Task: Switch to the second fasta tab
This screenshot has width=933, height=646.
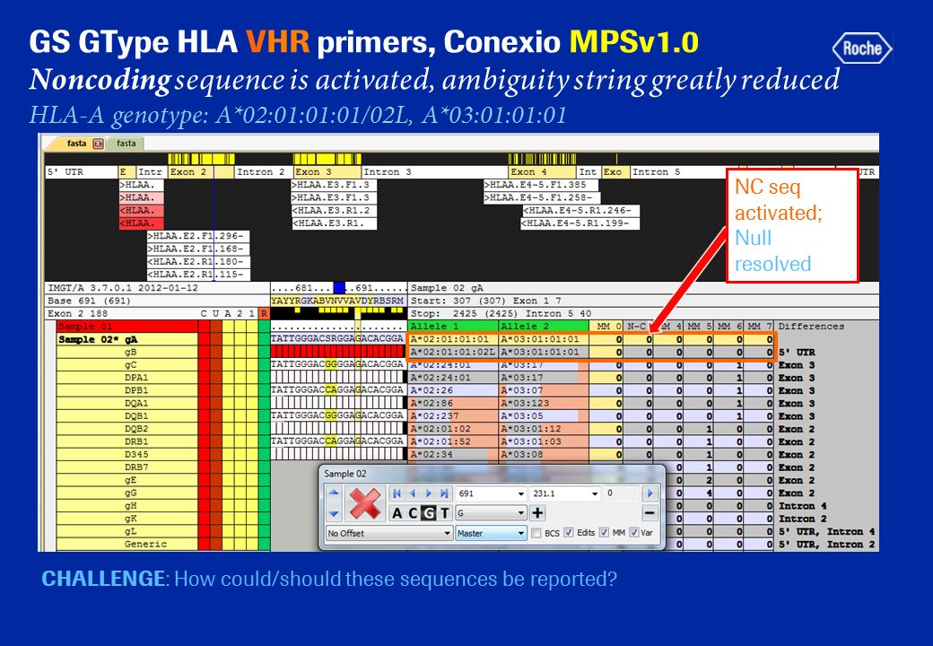Action: point(126,144)
